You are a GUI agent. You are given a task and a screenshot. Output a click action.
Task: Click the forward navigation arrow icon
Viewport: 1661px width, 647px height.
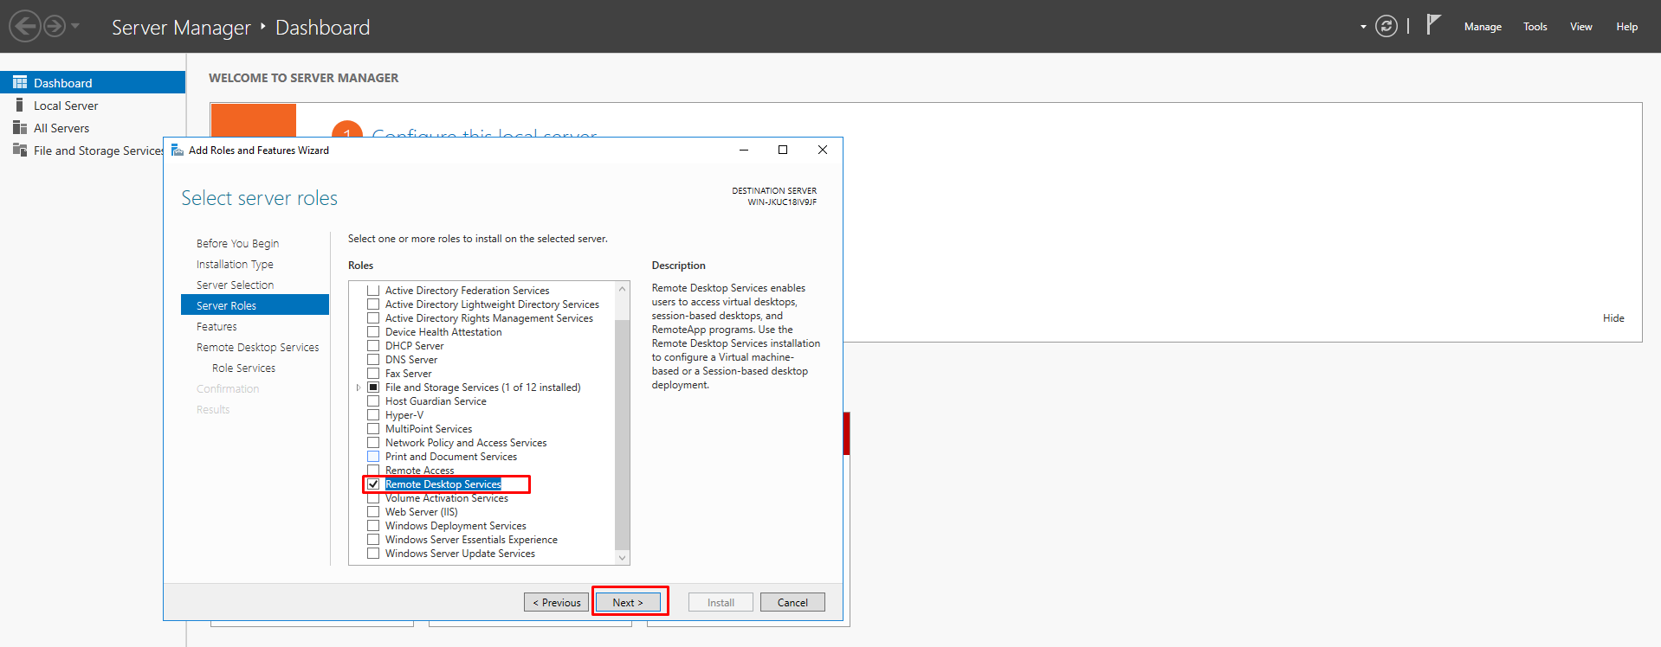[55, 26]
